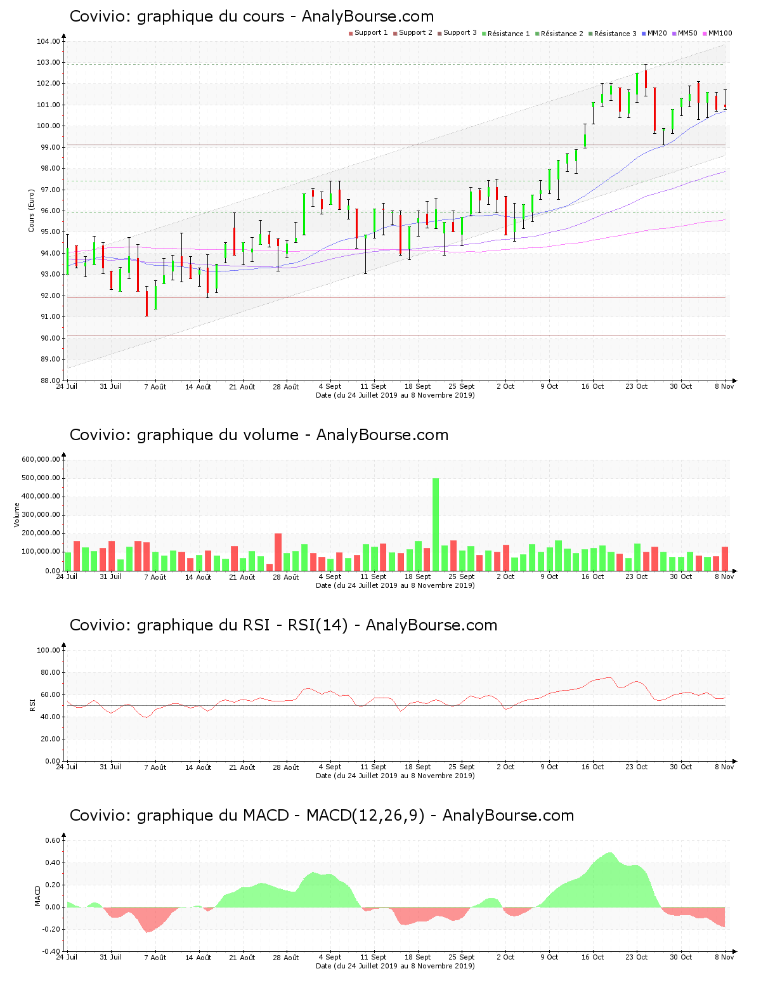
Task: Click the 'Covivio: graphique du volume' title
Action: point(184,435)
